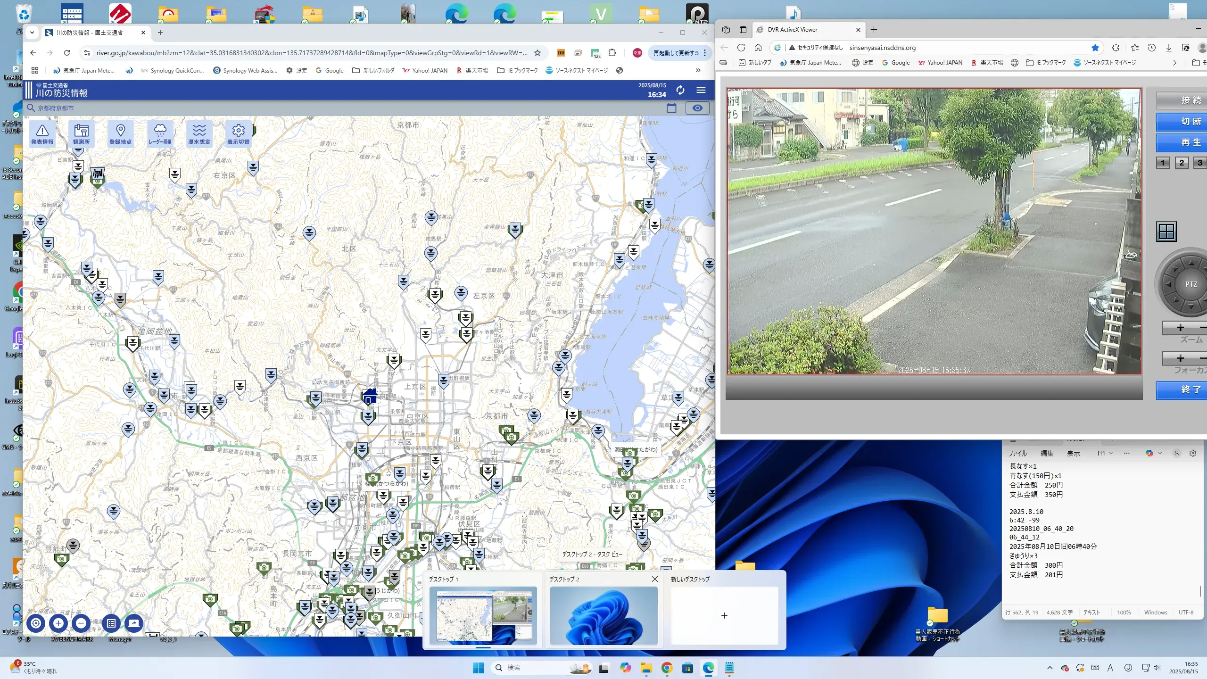The width and height of the screenshot is (1207, 679).
Task: Open the 登録地点 registered locations icon
Action: (121, 134)
